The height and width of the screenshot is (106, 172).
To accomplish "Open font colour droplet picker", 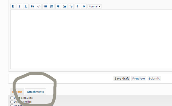I will click(84, 6).
